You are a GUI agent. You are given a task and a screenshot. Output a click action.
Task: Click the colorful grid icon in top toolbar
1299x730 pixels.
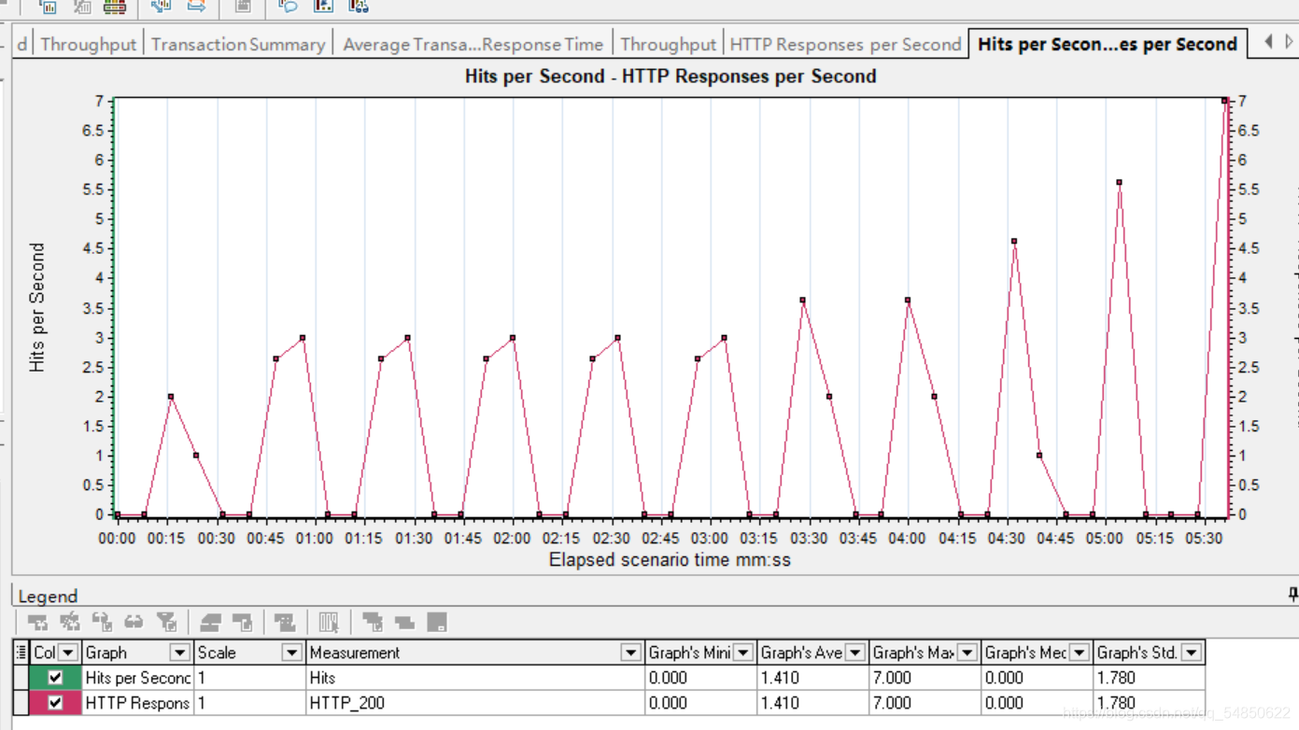point(115,7)
